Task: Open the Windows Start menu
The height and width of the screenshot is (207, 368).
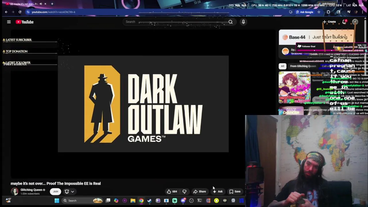Action: (57, 201)
